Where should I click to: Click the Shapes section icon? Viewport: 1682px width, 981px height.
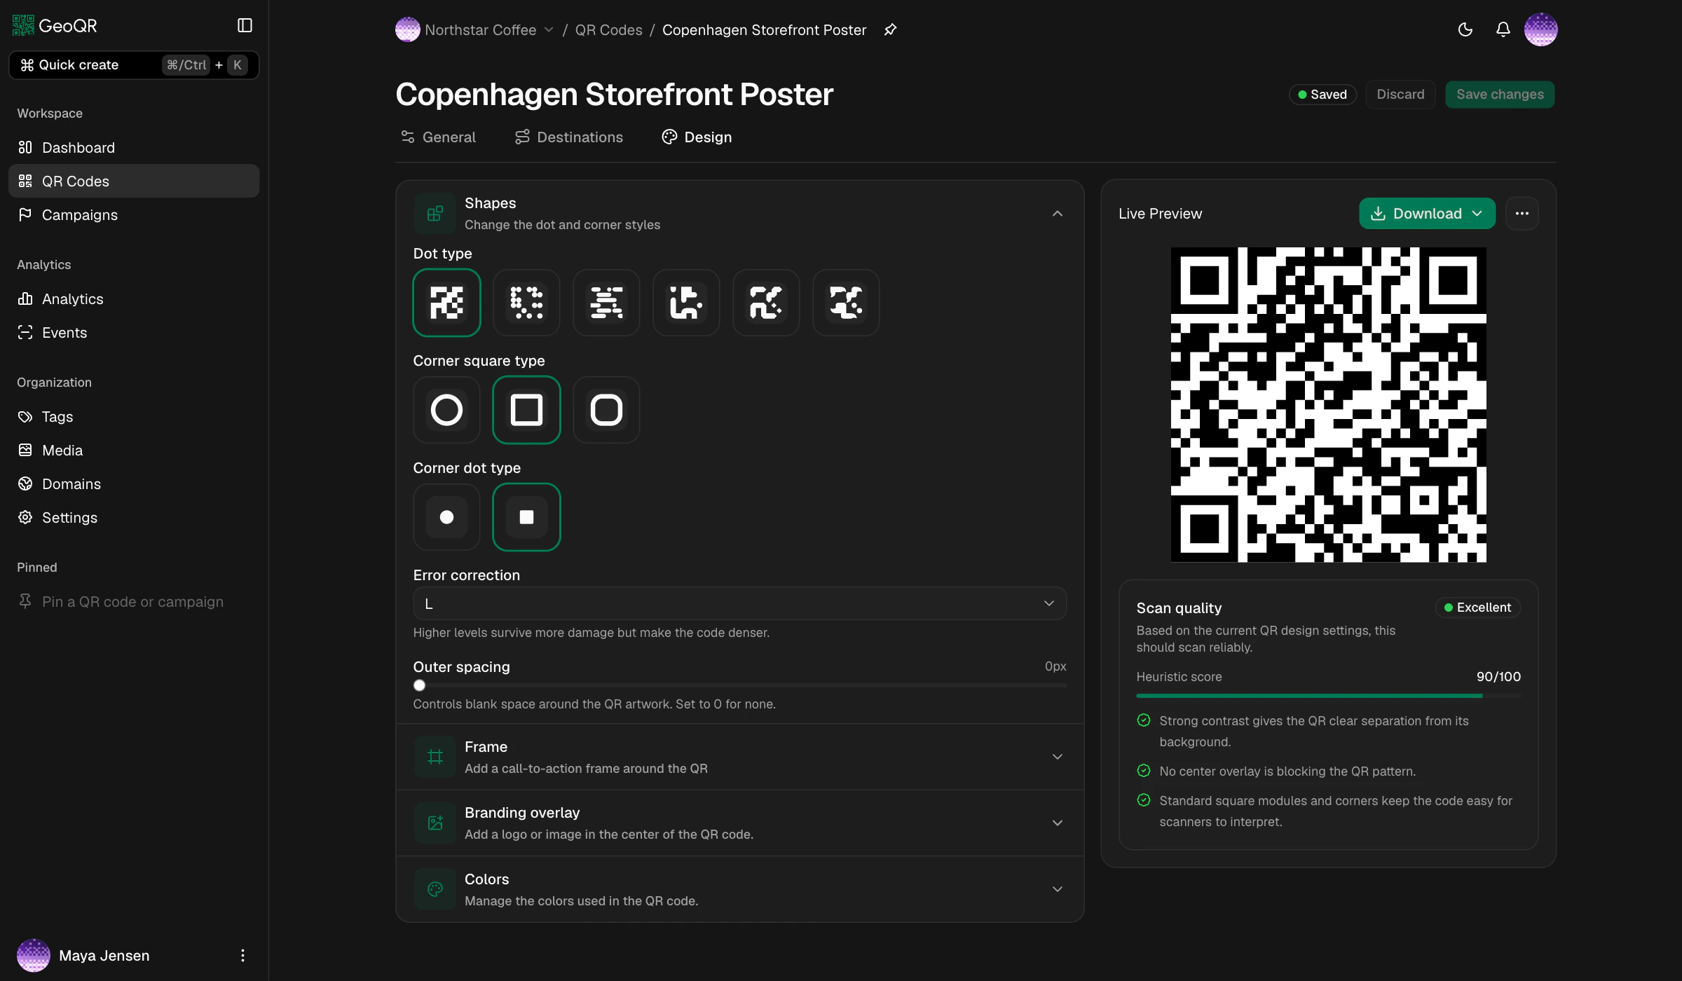[435, 214]
